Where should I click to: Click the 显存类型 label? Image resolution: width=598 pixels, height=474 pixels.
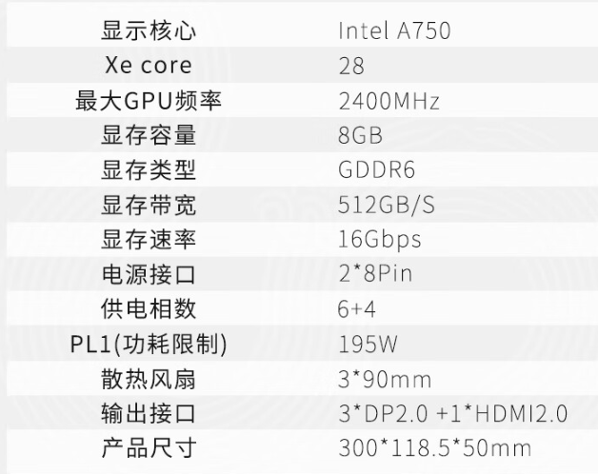pos(148,169)
